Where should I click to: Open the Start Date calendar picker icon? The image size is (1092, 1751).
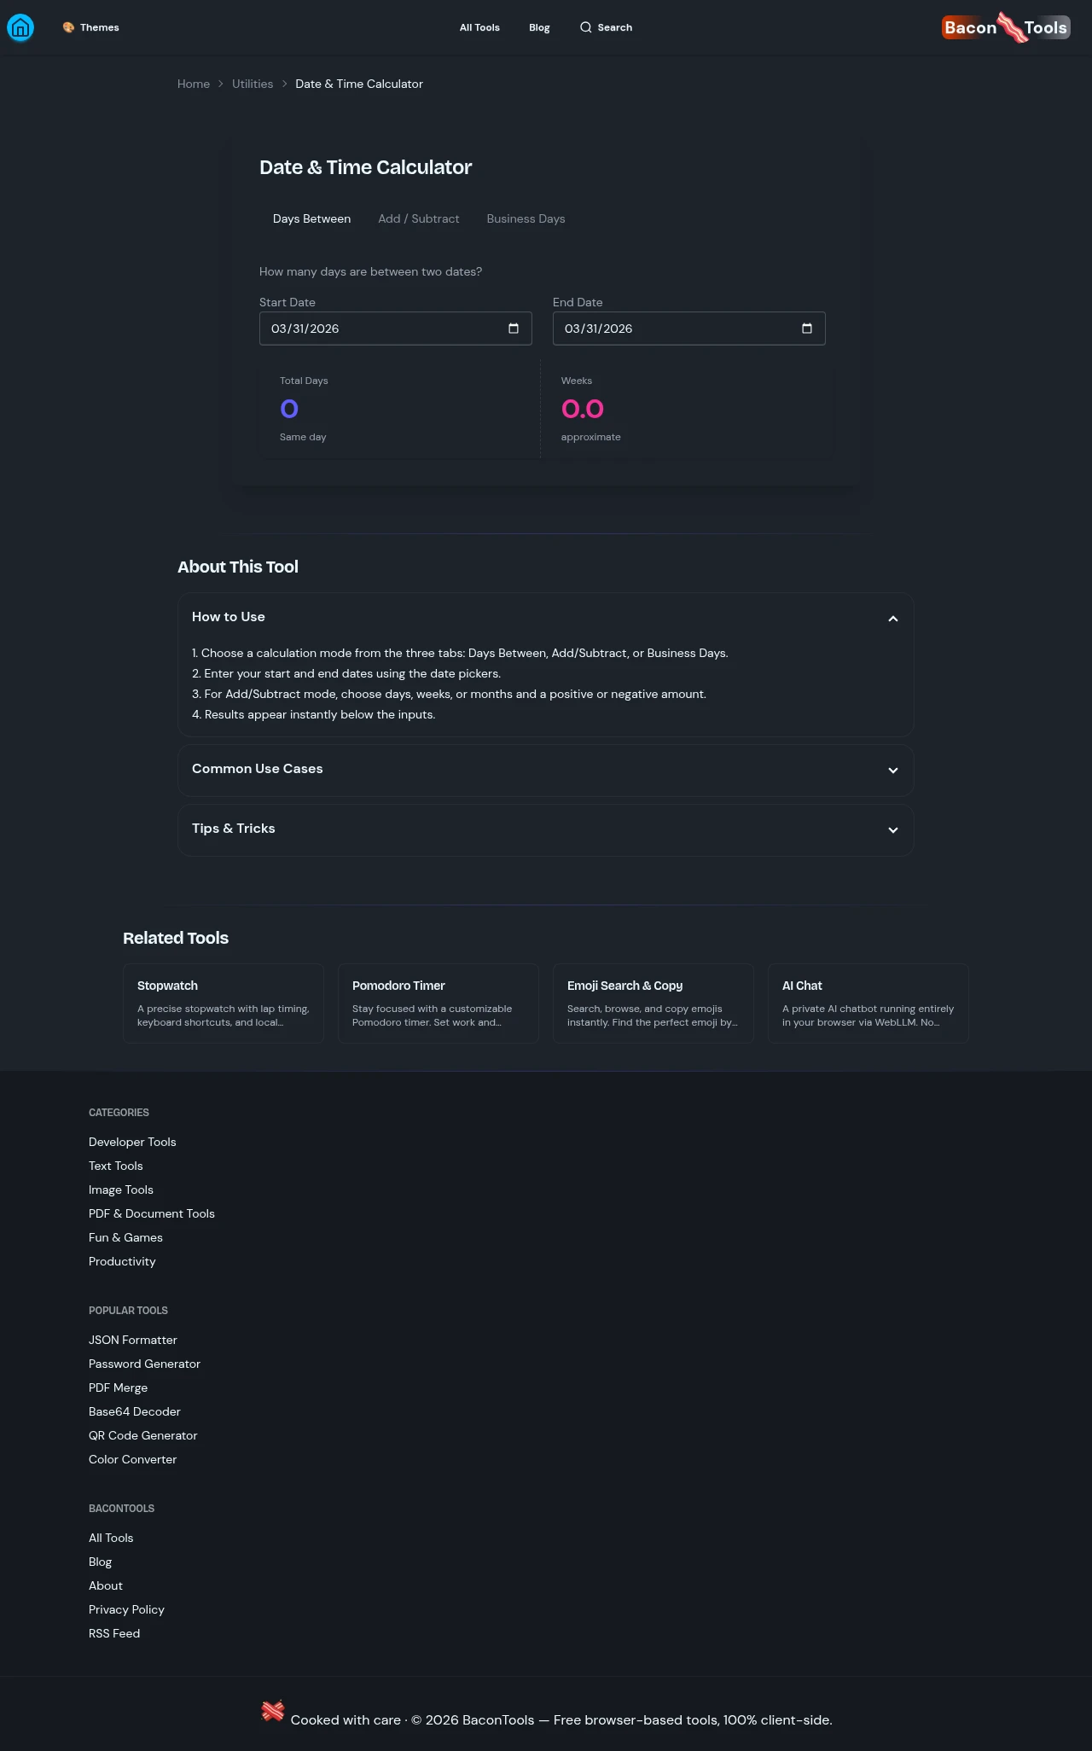(x=514, y=329)
